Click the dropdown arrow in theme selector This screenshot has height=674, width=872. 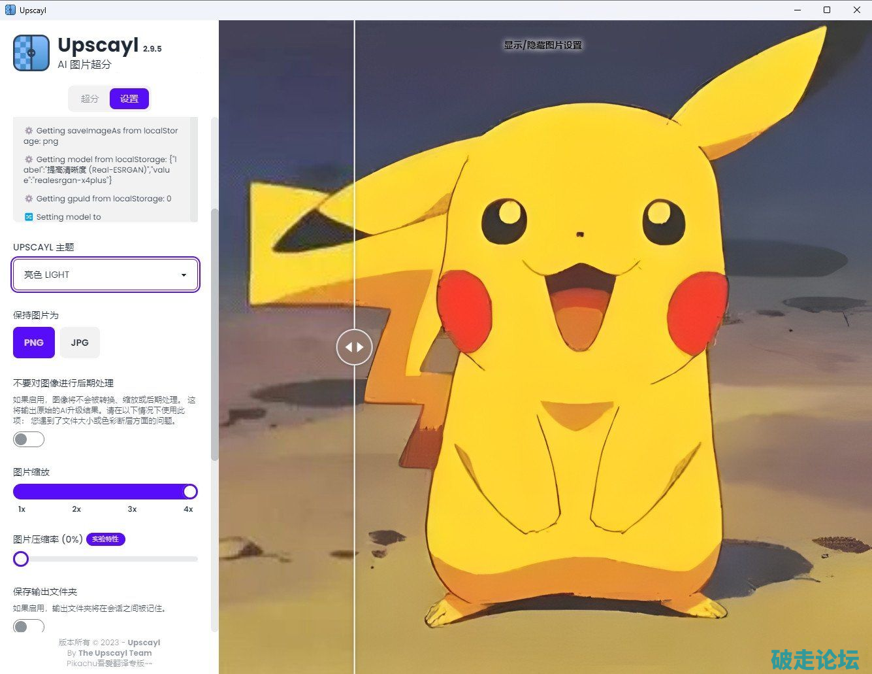point(184,275)
